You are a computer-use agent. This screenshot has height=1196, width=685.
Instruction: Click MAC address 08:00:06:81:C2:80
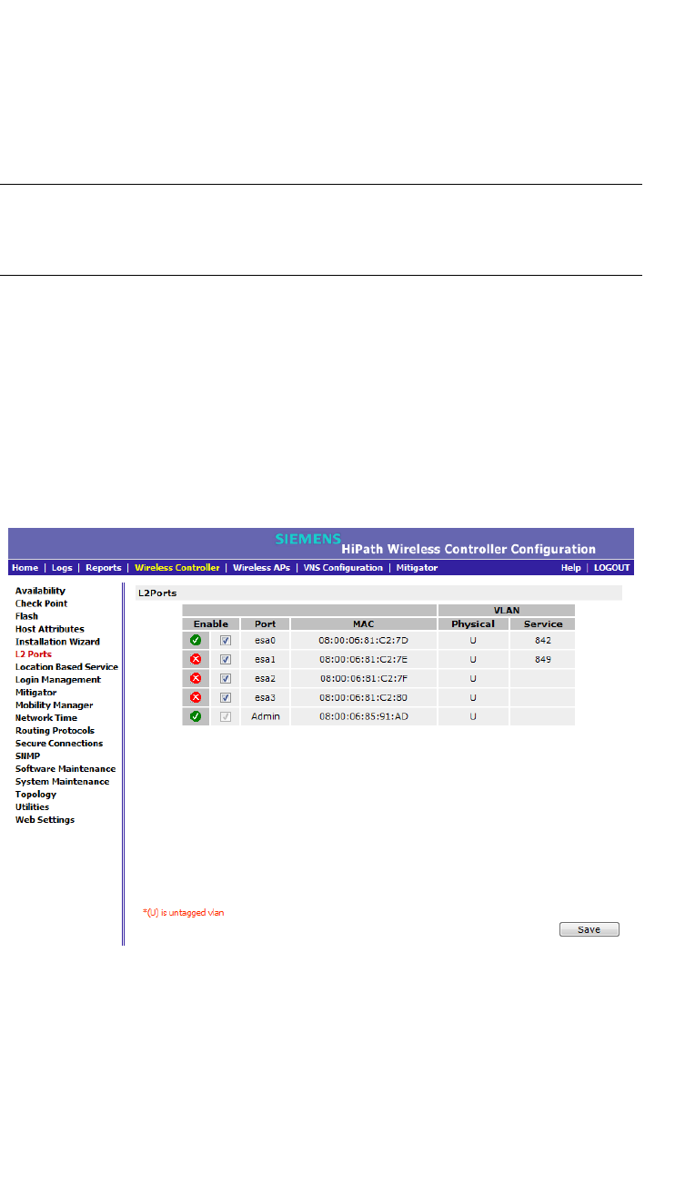(x=364, y=697)
